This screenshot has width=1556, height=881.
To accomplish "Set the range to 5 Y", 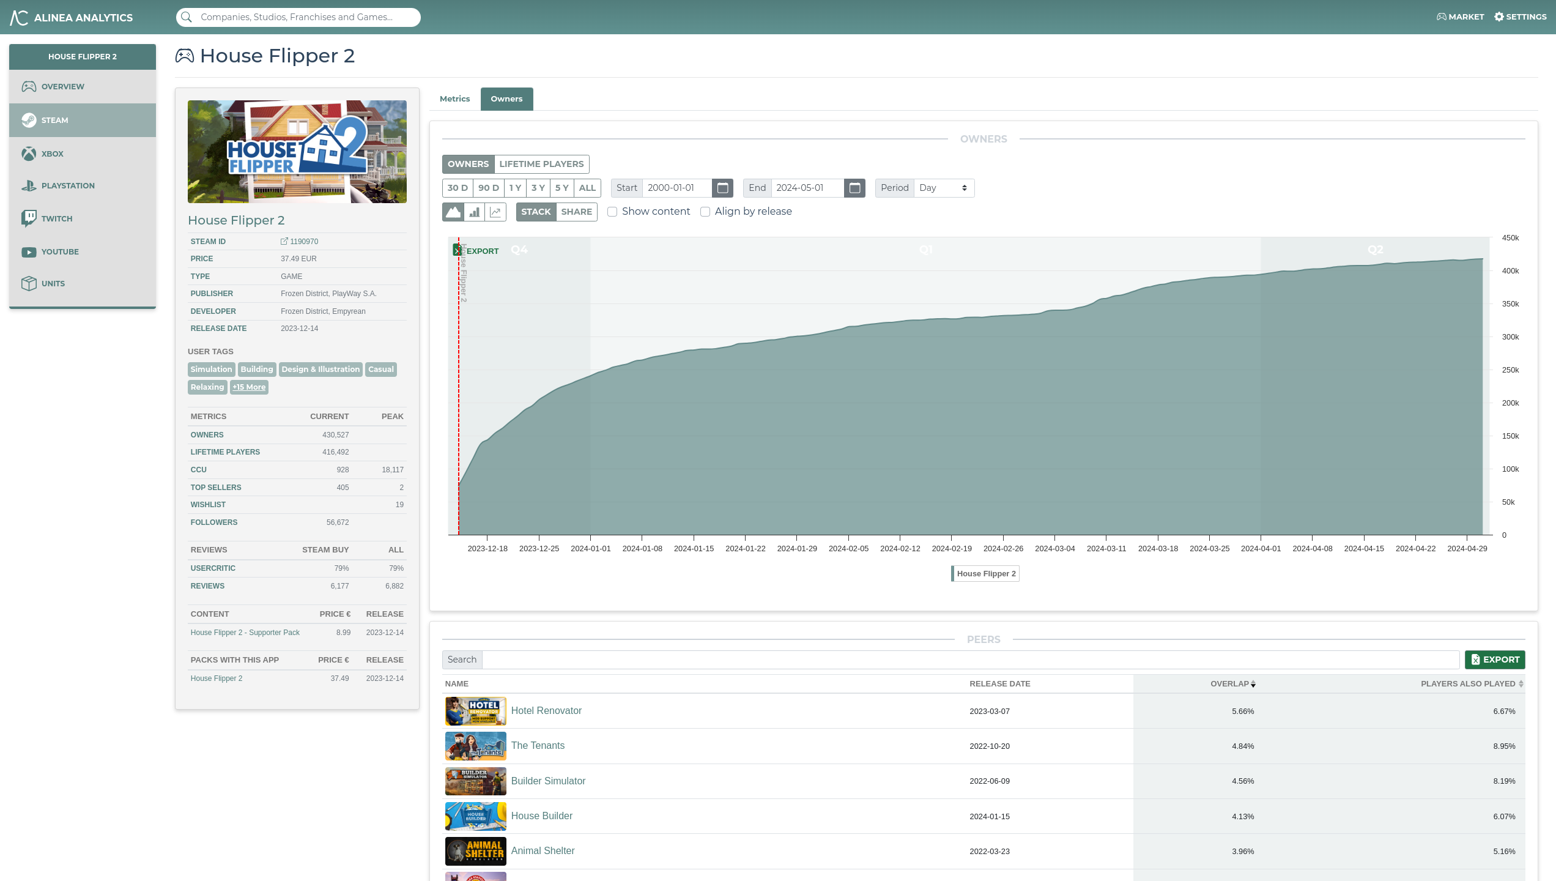I will [562, 188].
